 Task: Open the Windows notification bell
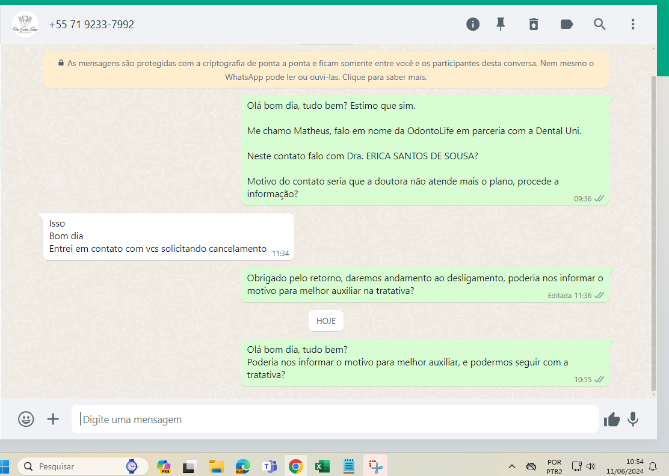[653, 466]
